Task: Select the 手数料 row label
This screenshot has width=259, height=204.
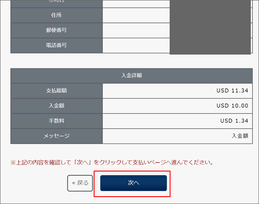Action: 57,121
